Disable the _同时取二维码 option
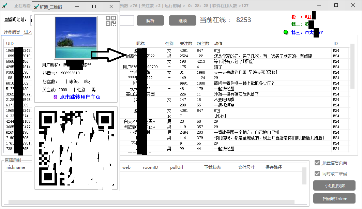Screen dimensions: 362x209 coord(317,174)
